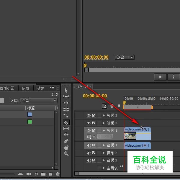
Task: Toggle eye visibility for 视频 1 track
Action: (x=89, y=130)
